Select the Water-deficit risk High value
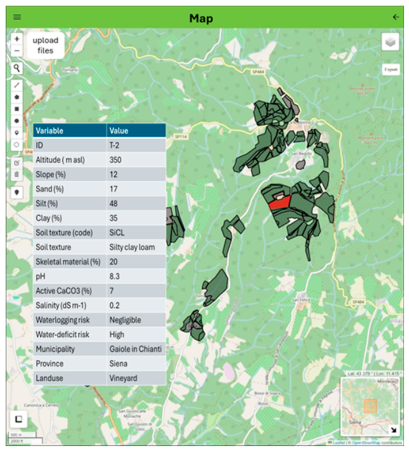Image resolution: width=409 pixels, height=451 pixels. pyautogui.click(x=116, y=335)
